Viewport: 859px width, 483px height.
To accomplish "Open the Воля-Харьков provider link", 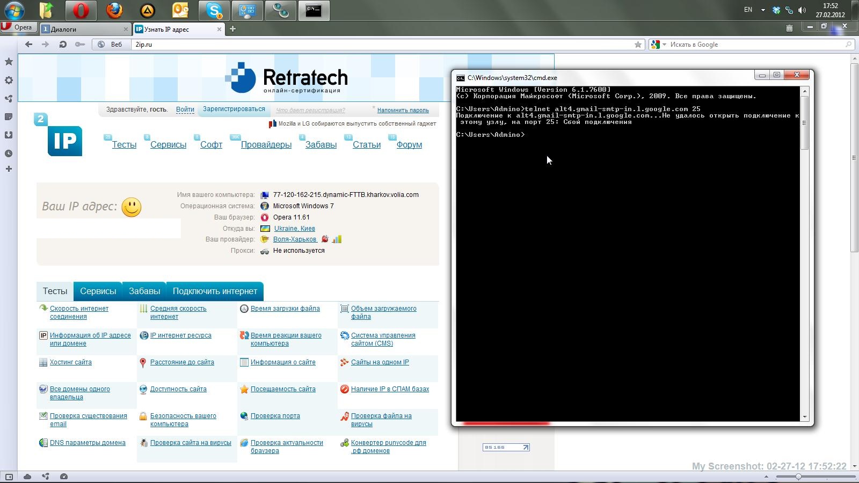I will point(295,239).
